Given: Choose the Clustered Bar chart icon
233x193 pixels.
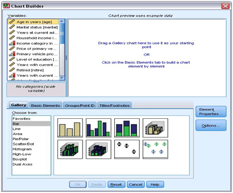Looking at the screenshot, I should tap(98, 128).
